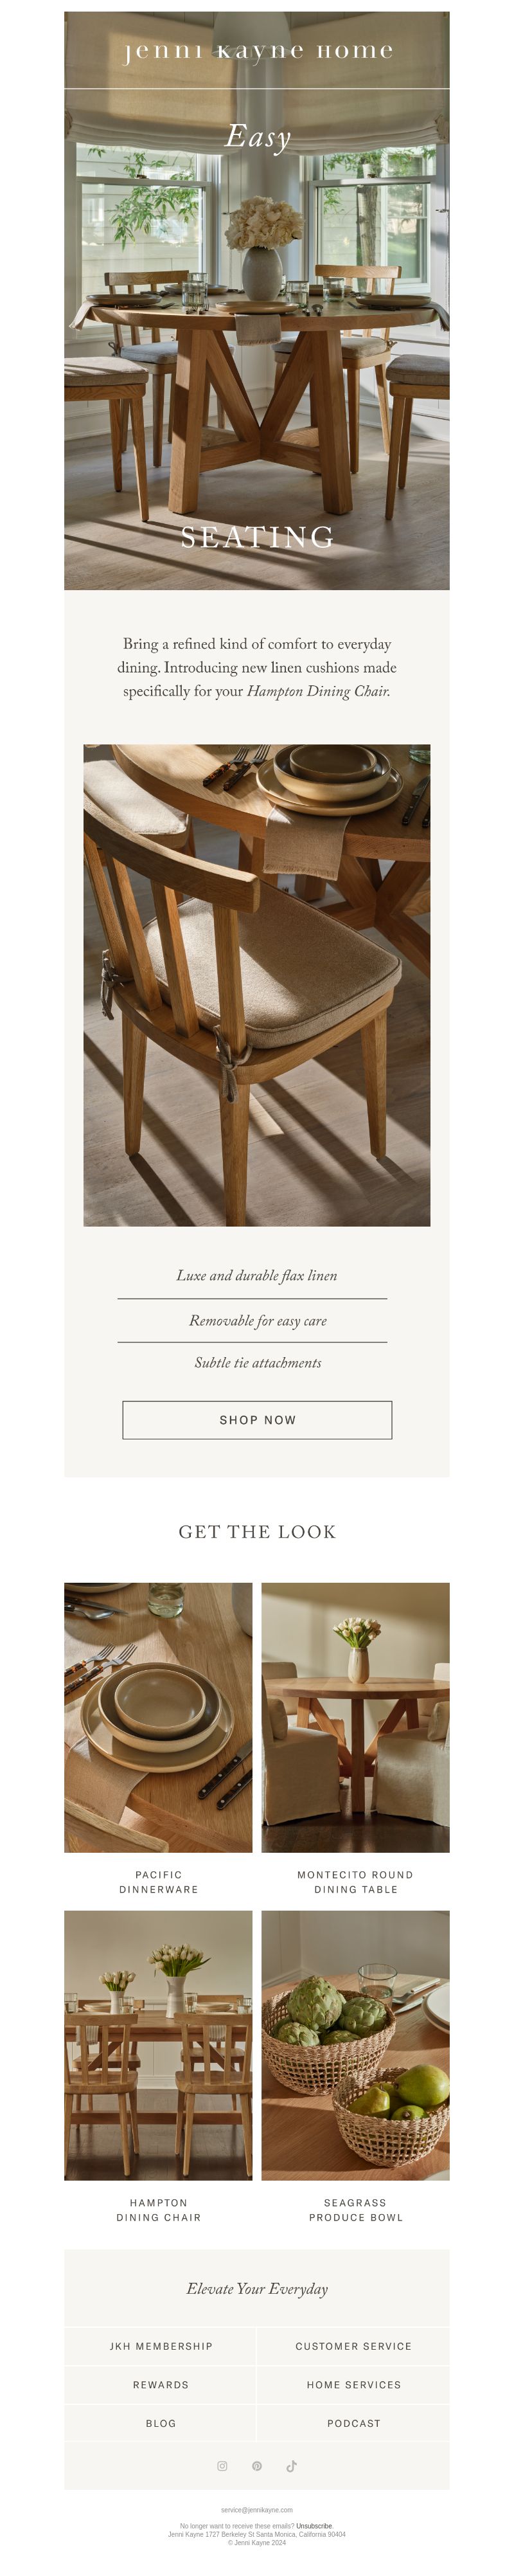Open the Instagram icon in footer
This screenshot has width=514, height=2576.
pos(222,2465)
